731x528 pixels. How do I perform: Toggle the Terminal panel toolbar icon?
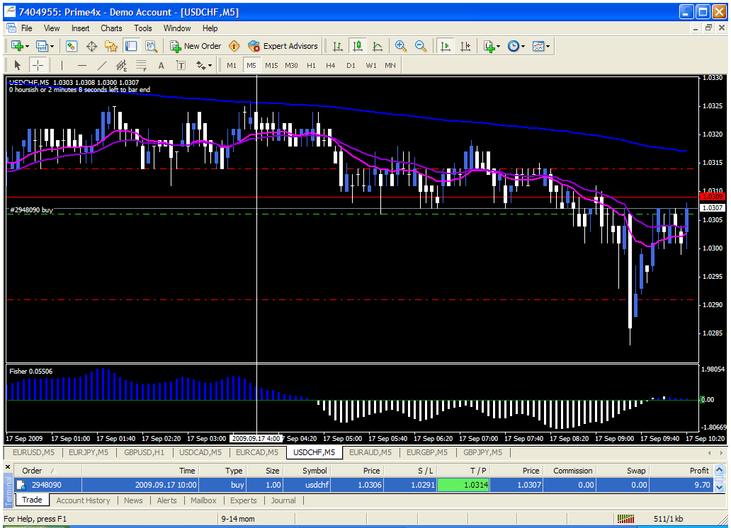[131, 46]
